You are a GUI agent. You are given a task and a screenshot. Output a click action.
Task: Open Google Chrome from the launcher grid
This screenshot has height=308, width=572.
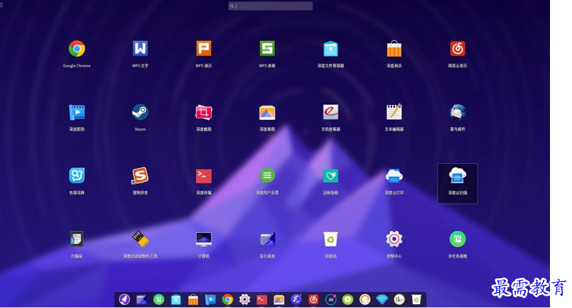76,49
